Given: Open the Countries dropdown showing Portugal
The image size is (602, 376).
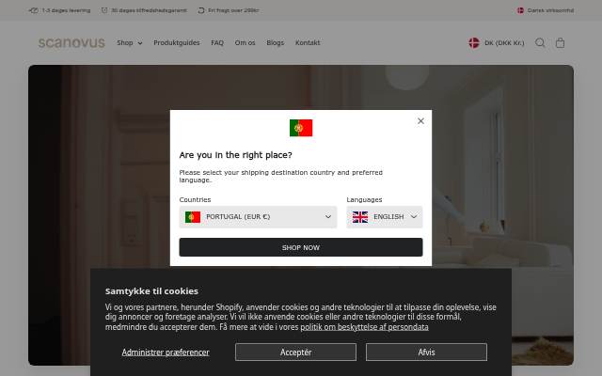Looking at the screenshot, I should tap(258, 217).
